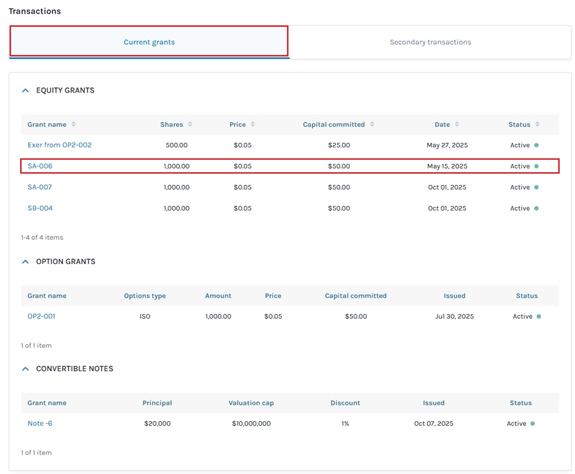Screen dimensions: 575x474
Task: Open grant Exer from OP2-002
Action: click(60, 145)
